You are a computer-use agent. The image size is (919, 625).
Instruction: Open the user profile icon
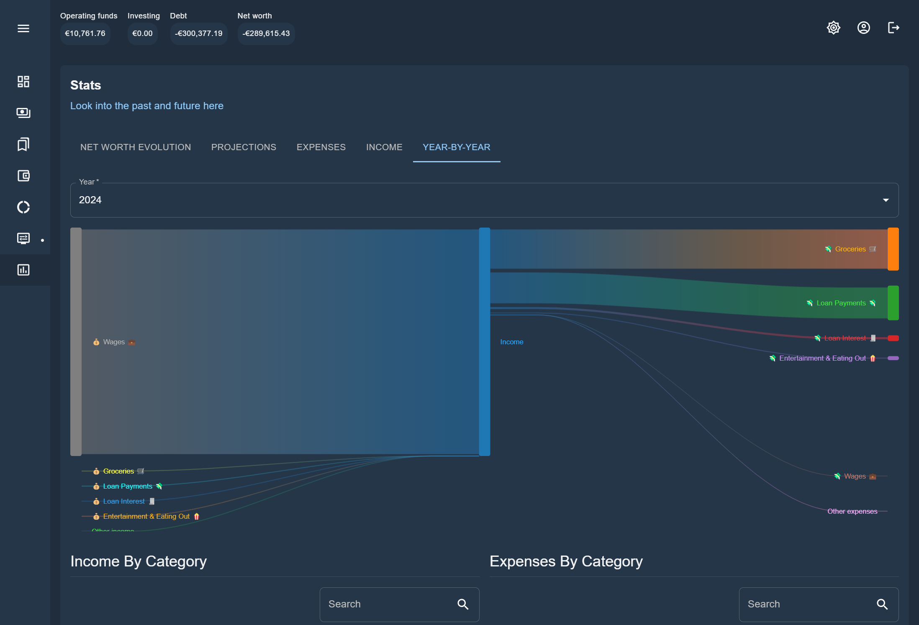click(x=863, y=28)
